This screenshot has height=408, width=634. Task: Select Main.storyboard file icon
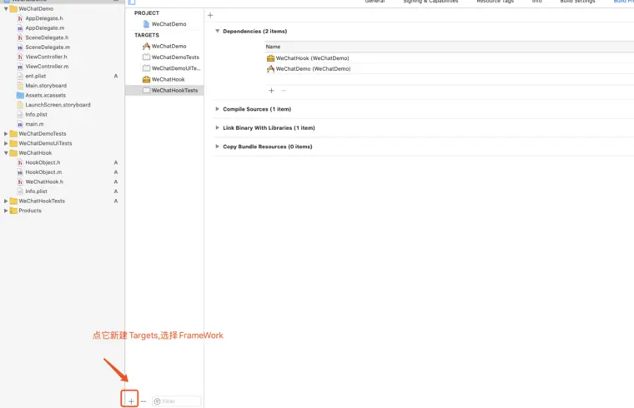coord(20,86)
